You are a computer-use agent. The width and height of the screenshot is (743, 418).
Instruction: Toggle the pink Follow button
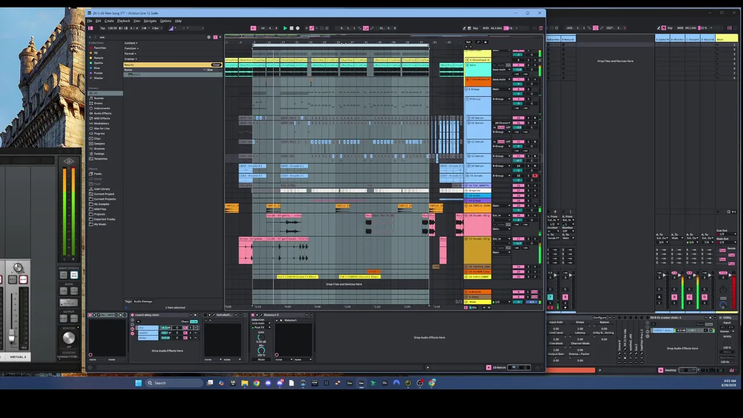point(253,28)
